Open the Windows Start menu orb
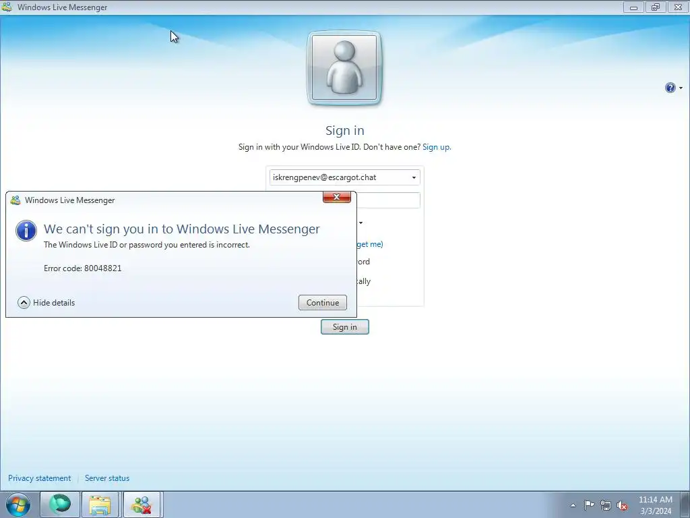The width and height of the screenshot is (690, 518). point(18,505)
